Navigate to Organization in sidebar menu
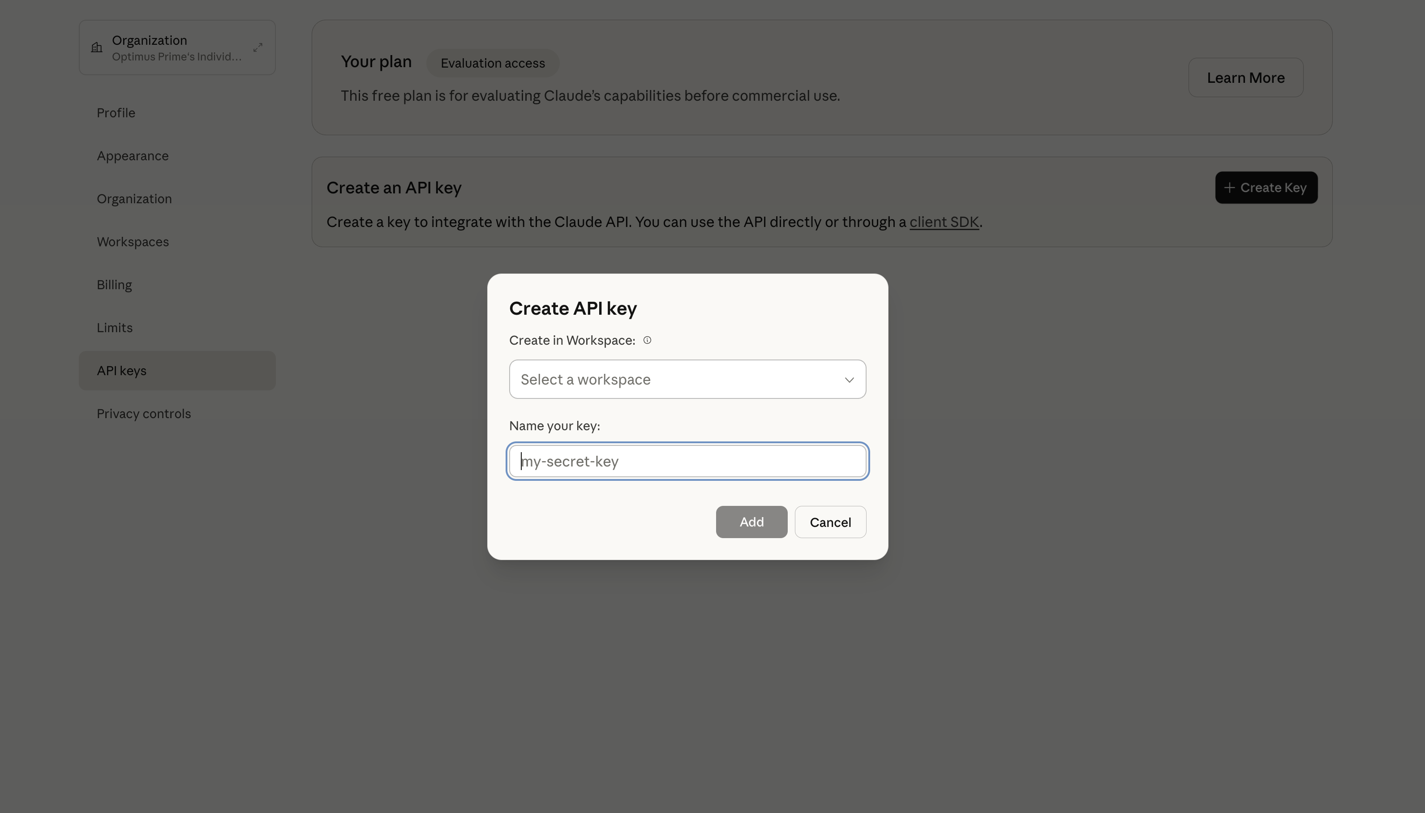 134,199
